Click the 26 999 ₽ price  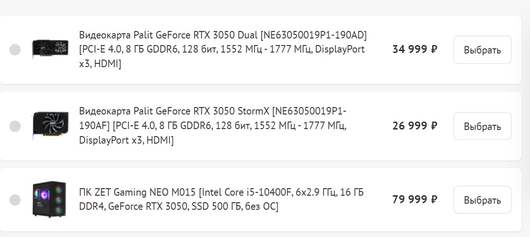[415, 126]
